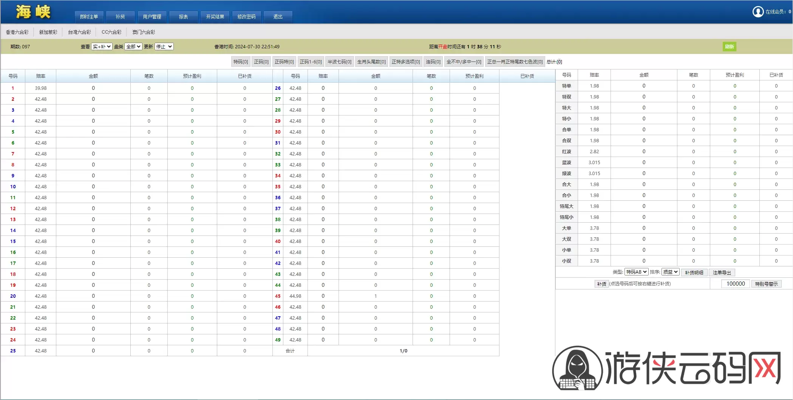Click the online member avatar icon

coord(758,12)
